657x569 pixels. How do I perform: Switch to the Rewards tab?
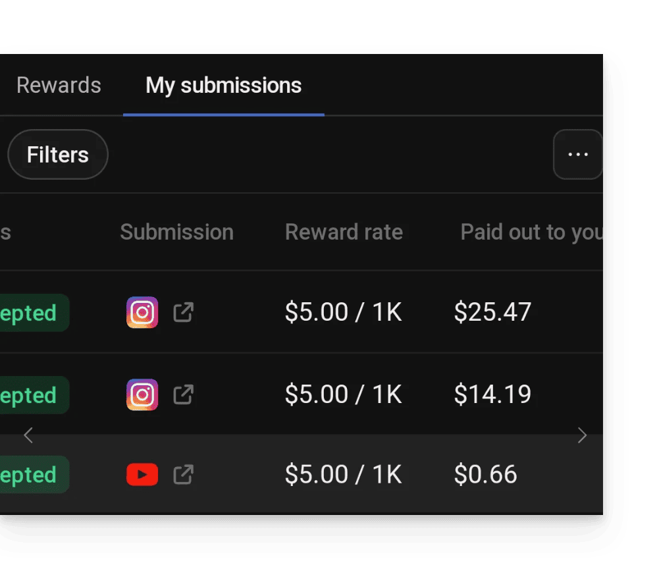(x=59, y=86)
